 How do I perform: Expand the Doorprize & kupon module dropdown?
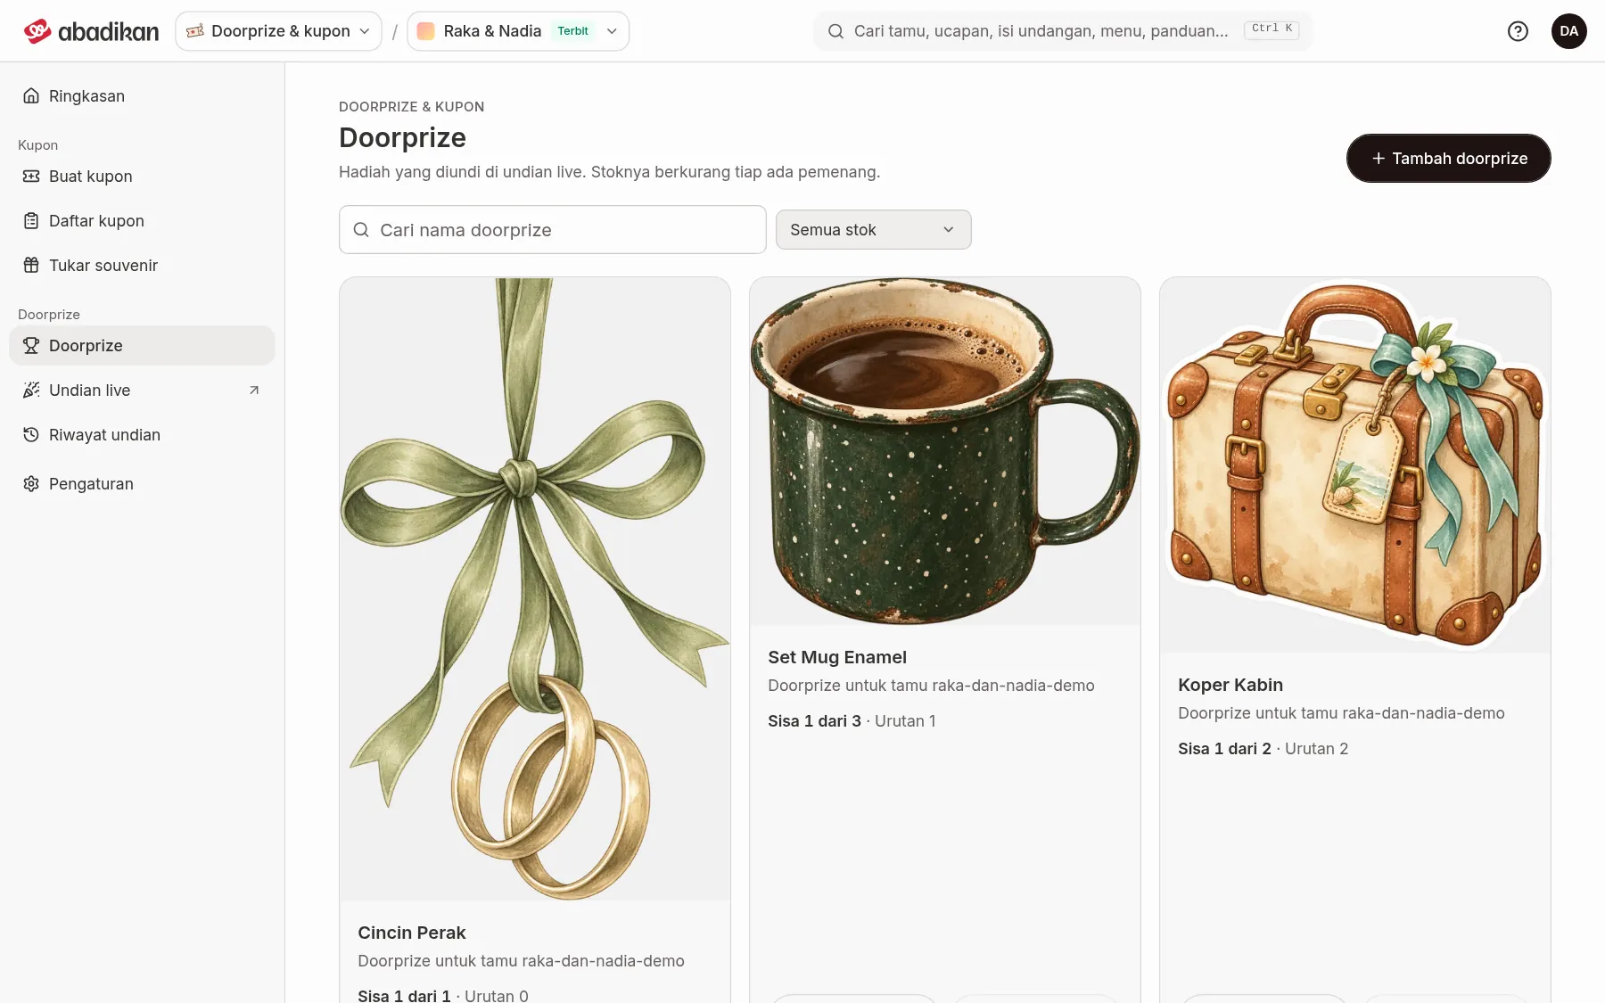278,31
